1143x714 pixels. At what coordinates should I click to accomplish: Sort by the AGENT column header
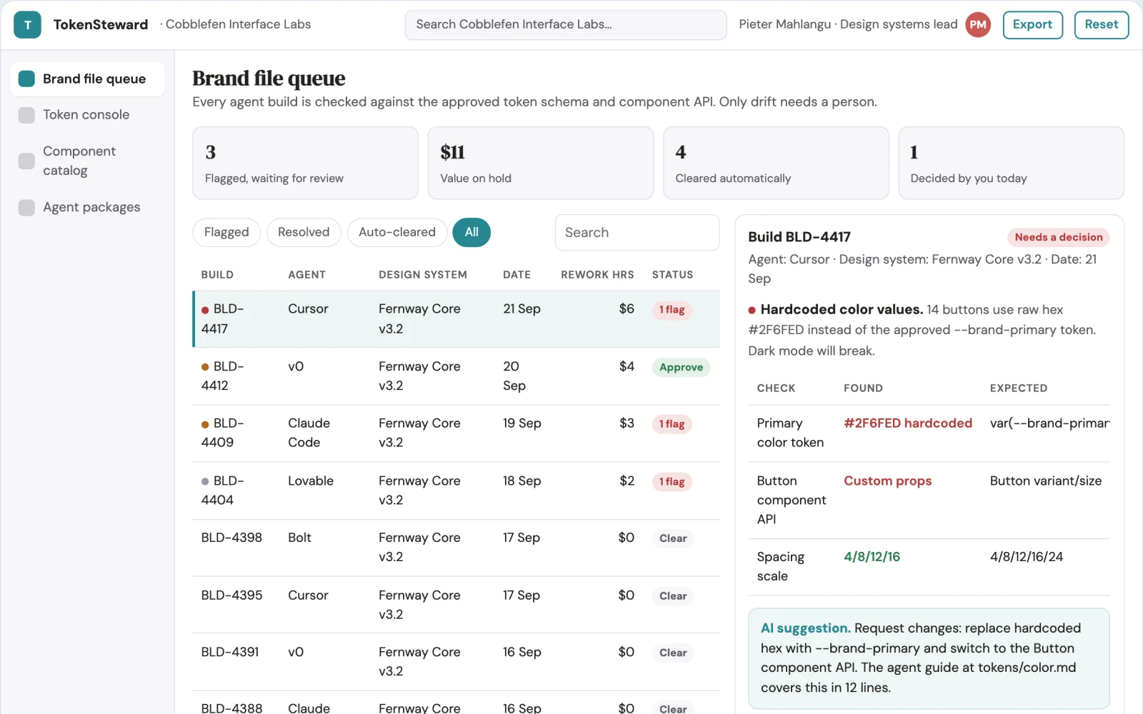click(x=306, y=275)
